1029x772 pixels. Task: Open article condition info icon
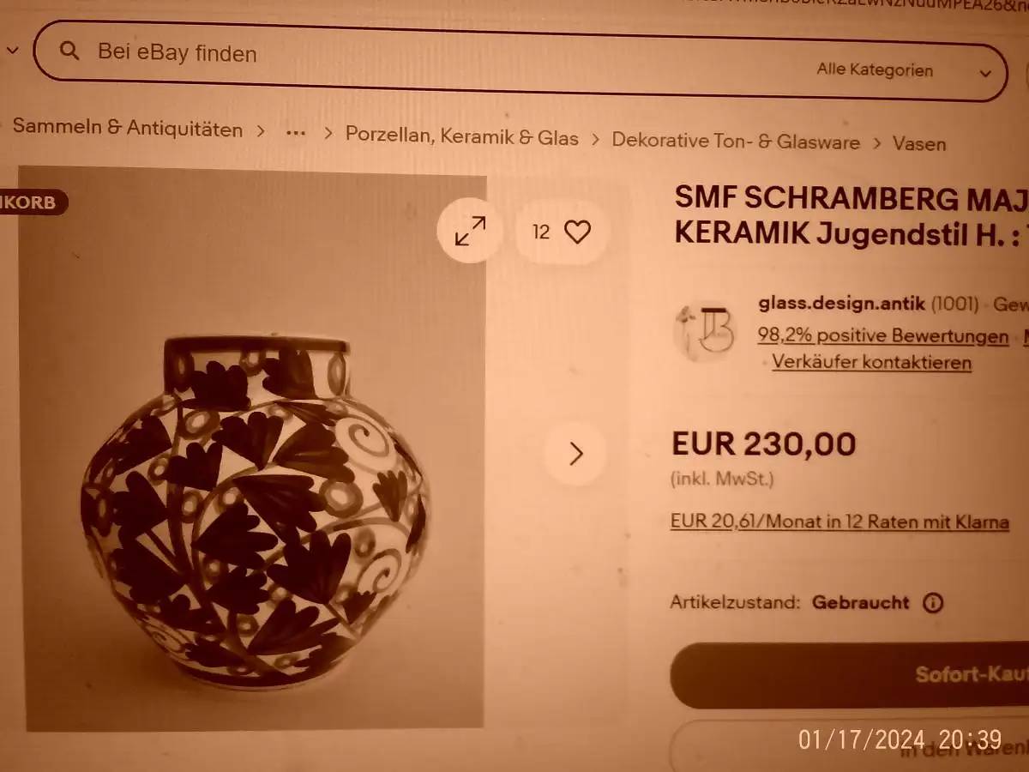933,602
